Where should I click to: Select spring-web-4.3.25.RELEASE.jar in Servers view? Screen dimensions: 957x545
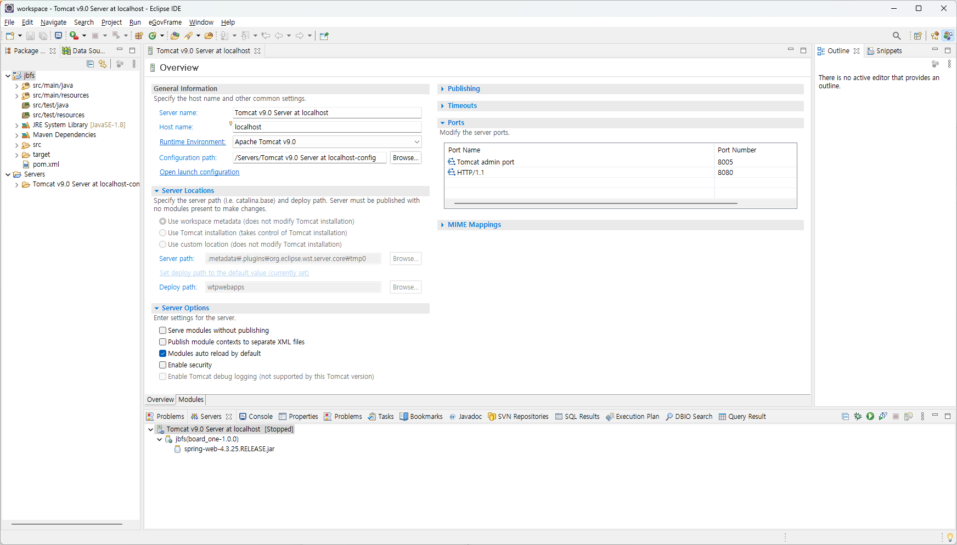[x=224, y=449]
